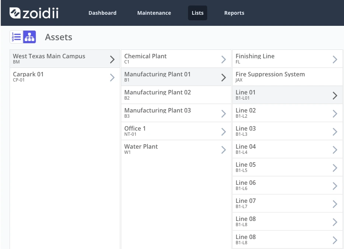Click the NT-01 asset code
This screenshot has height=249, width=344.
(130, 134)
